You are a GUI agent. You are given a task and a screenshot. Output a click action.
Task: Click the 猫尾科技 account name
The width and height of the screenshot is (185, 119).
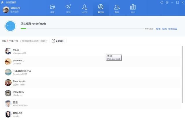click(15, 8)
